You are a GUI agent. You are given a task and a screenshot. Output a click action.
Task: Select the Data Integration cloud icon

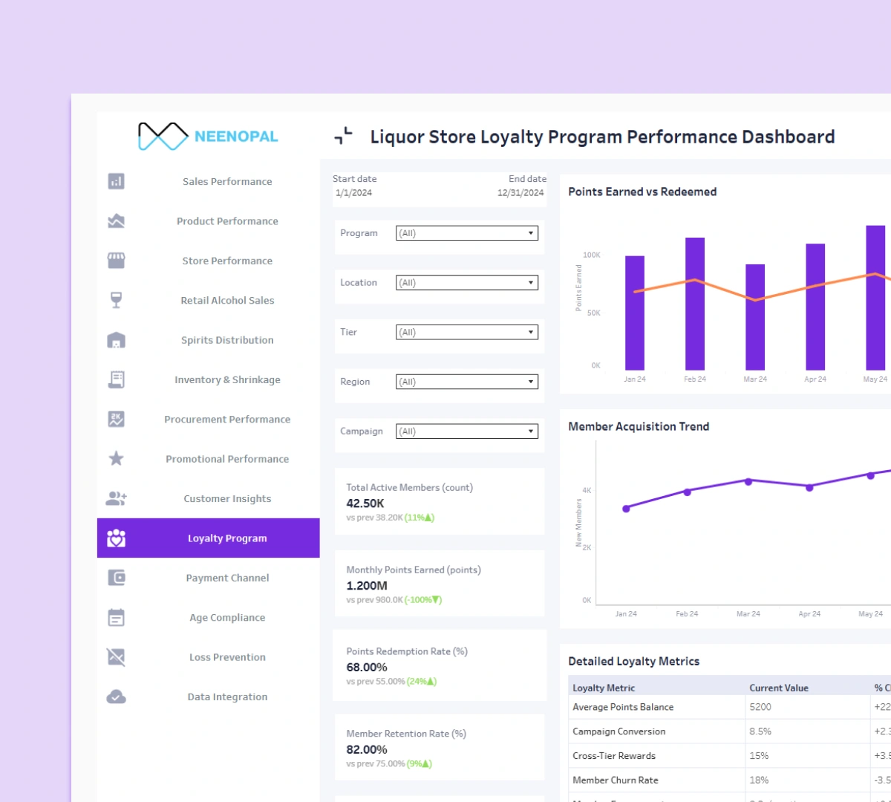point(116,697)
